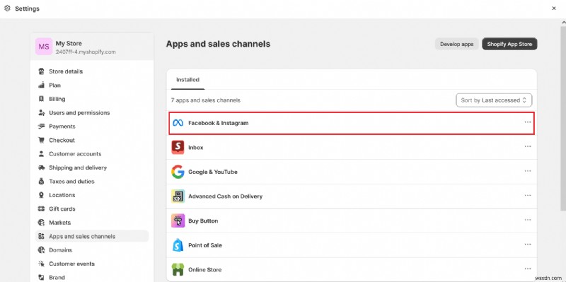Click the Domains globe icon
This screenshot has width=566, height=282.
(x=41, y=250)
